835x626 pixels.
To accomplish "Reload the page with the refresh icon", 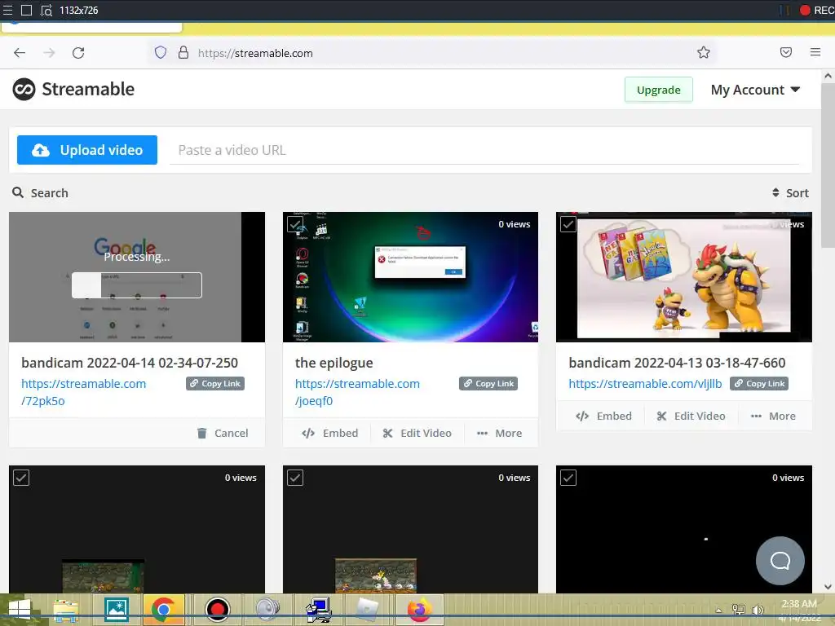I will pos(78,53).
